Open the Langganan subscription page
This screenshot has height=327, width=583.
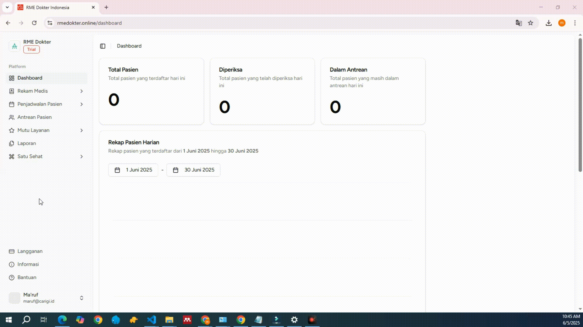click(x=30, y=251)
